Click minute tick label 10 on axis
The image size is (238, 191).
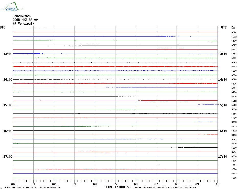218,184
